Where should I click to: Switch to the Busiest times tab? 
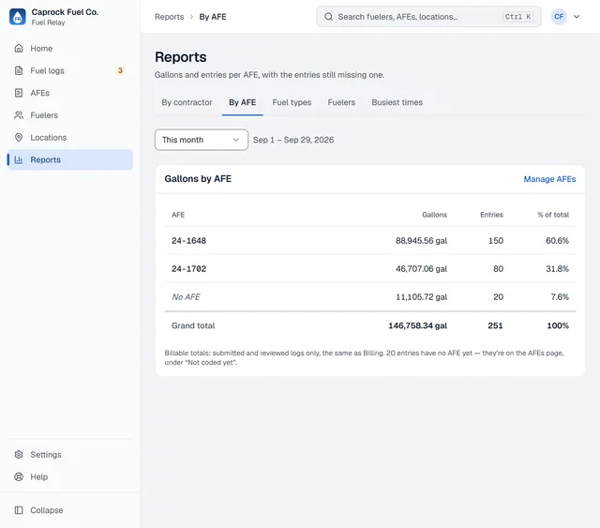coord(397,102)
